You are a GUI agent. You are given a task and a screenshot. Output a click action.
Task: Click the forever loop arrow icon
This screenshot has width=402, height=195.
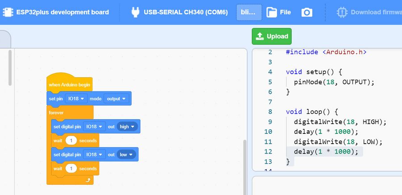(88, 180)
